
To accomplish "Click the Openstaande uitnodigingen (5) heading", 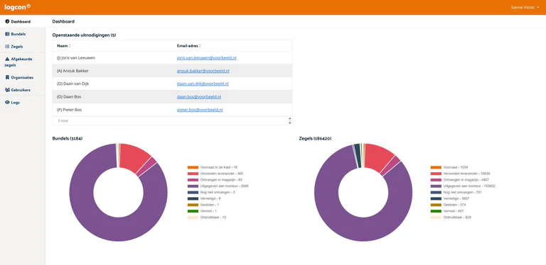I will [84, 35].
